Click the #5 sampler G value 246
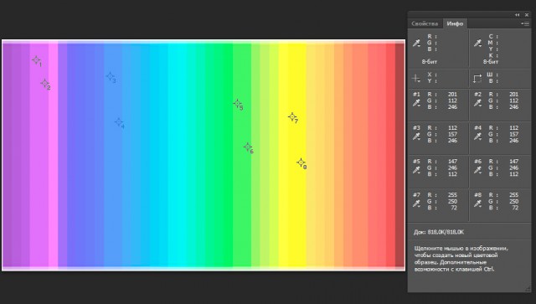This screenshot has width=536, height=304. click(x=452, y=167)
